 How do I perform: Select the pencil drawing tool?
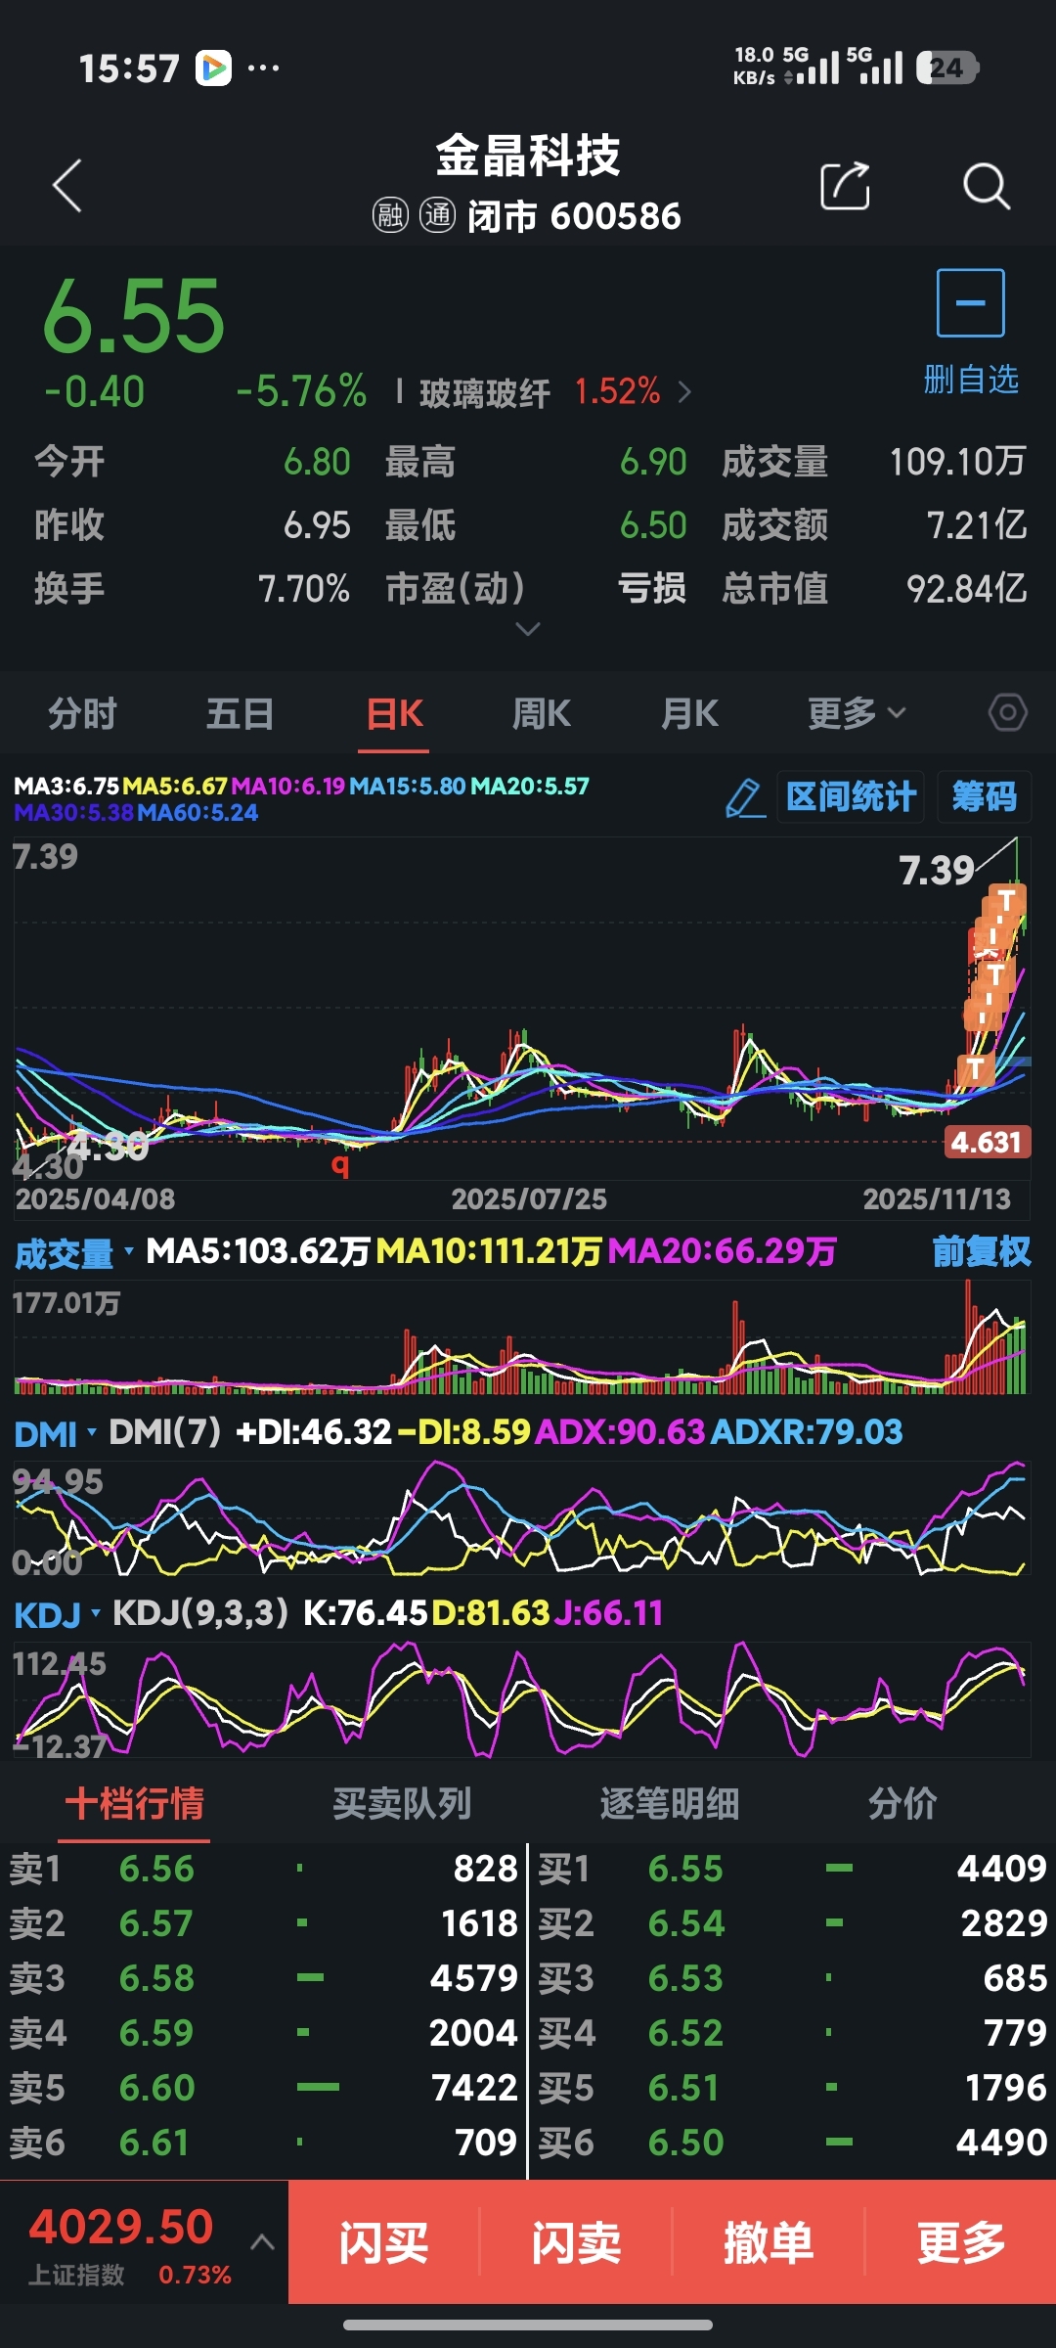[x=745, y=797]
